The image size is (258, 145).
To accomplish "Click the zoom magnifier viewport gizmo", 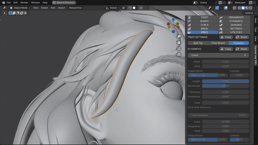I will coord(179,36).
